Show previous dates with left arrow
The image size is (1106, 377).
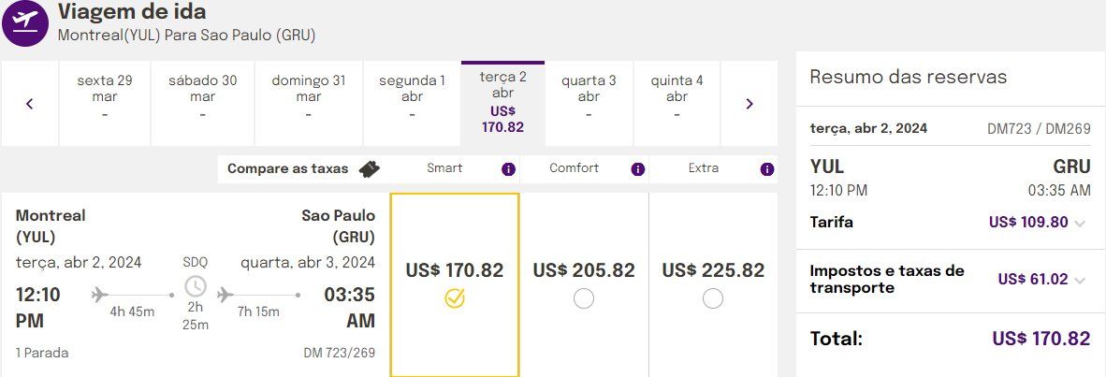tap(30, 104)
